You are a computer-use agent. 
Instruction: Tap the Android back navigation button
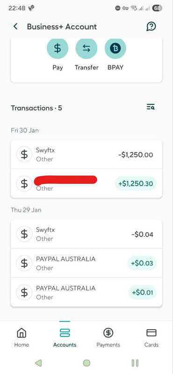point(38,363)
